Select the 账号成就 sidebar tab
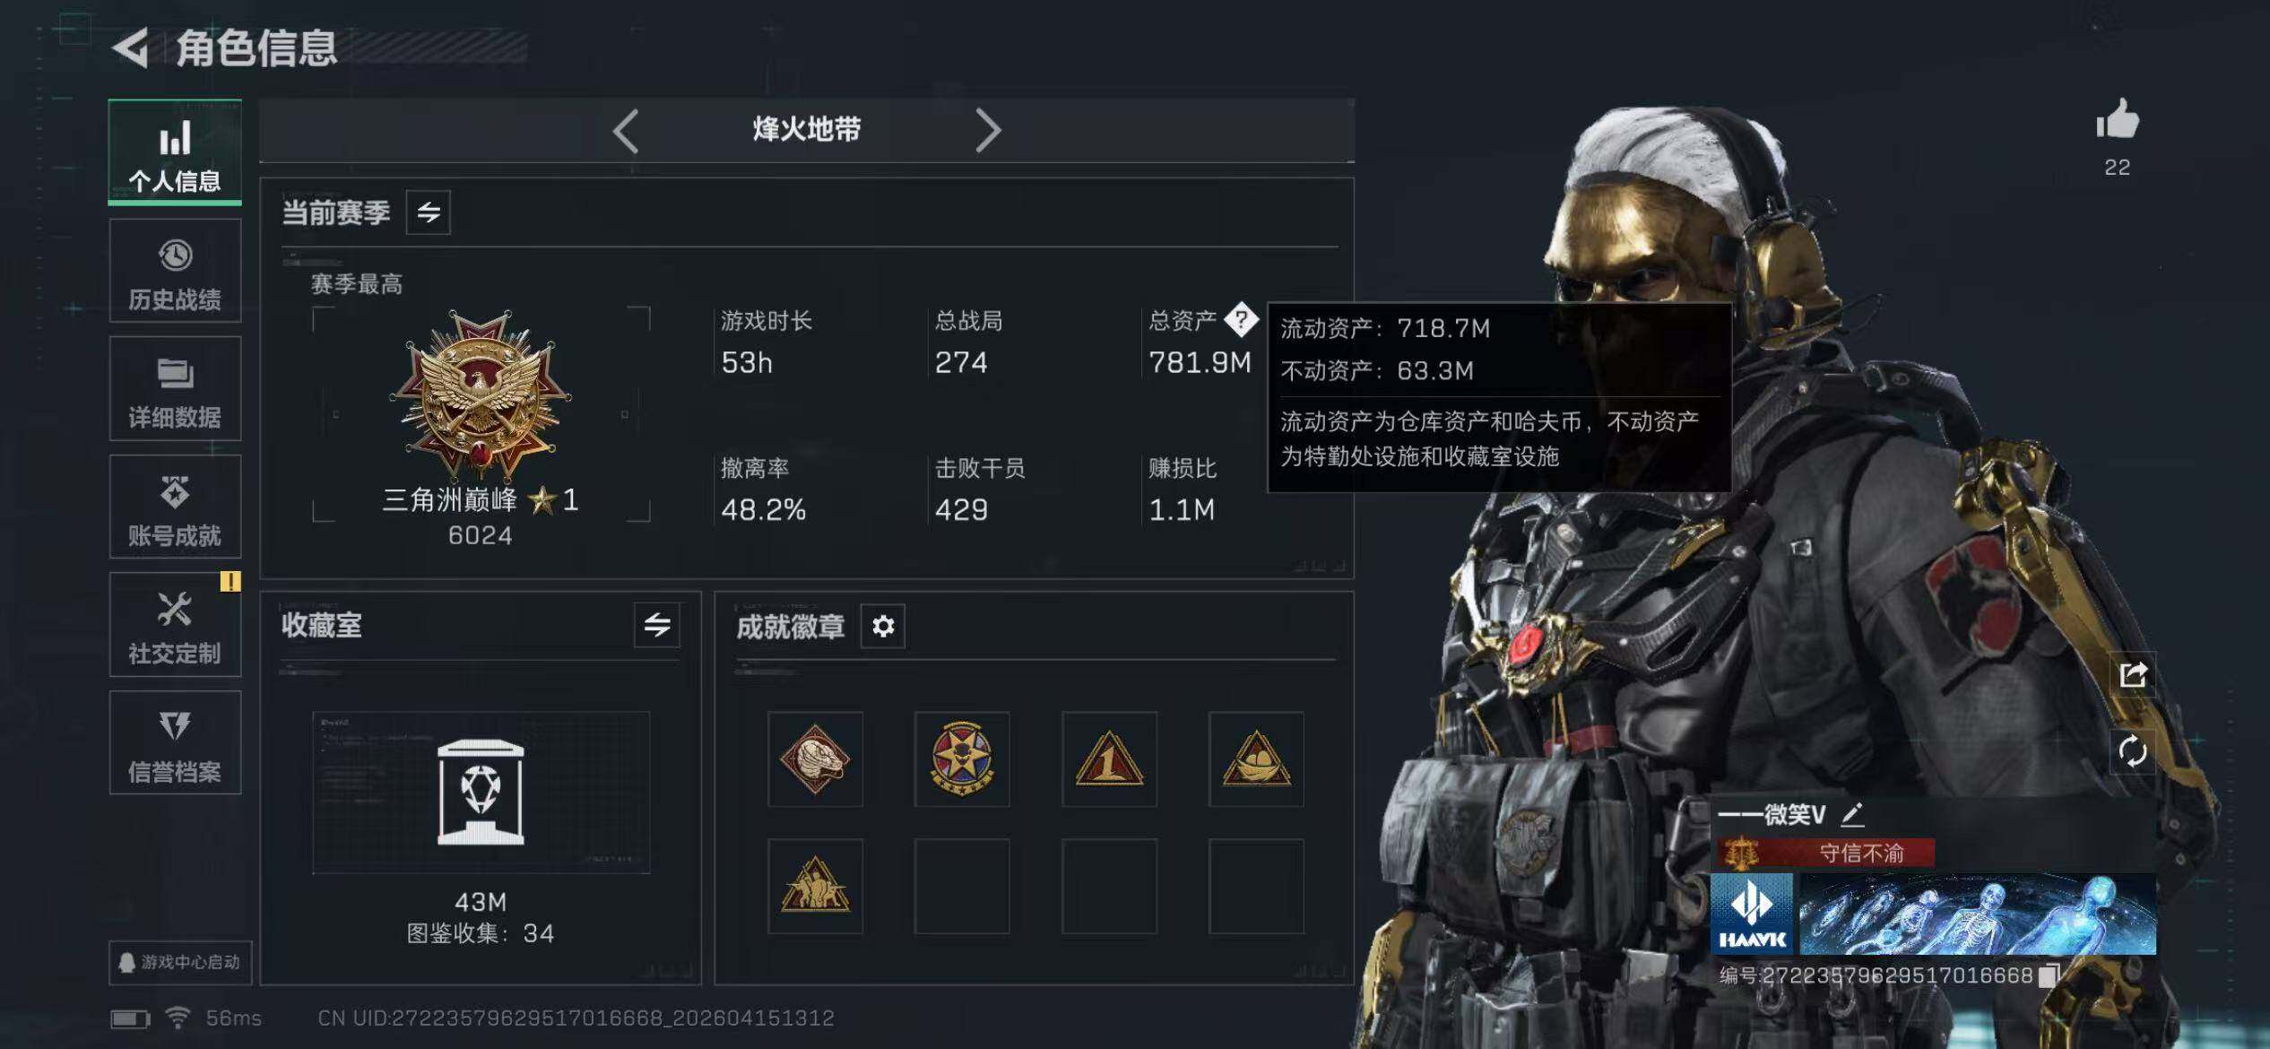This screenshot has height=1049, width=2270. click(175, 507)
